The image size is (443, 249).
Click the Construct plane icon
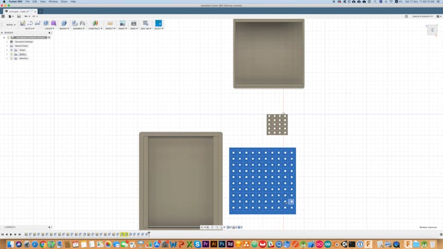[96, 23]
